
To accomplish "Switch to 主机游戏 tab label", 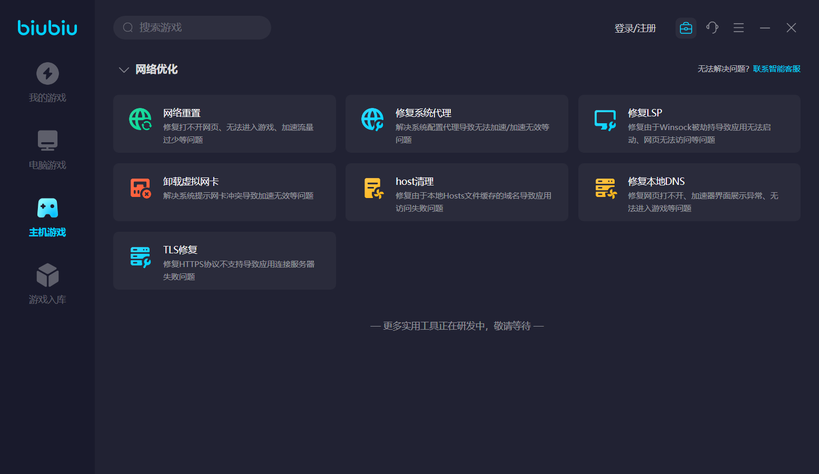I will [x=47, y=232].
